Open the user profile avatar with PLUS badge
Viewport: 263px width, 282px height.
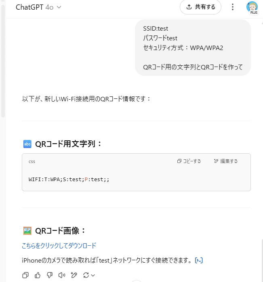[252, 7]
